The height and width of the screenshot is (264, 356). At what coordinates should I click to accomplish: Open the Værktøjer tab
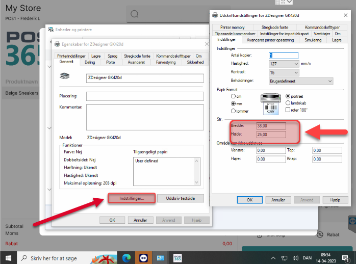click(x=321, y=34)
